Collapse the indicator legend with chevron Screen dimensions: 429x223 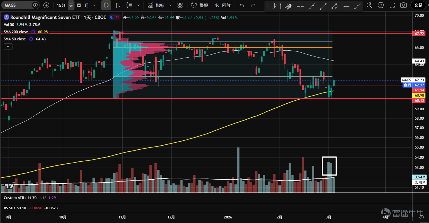(x=8, y=47)
